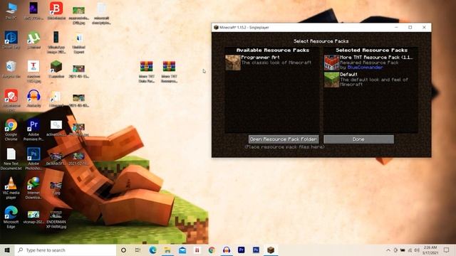Screen dimensions: 456x256
Task: Click the Open Resource Pack Folder button
Action: tap(284, 139)
